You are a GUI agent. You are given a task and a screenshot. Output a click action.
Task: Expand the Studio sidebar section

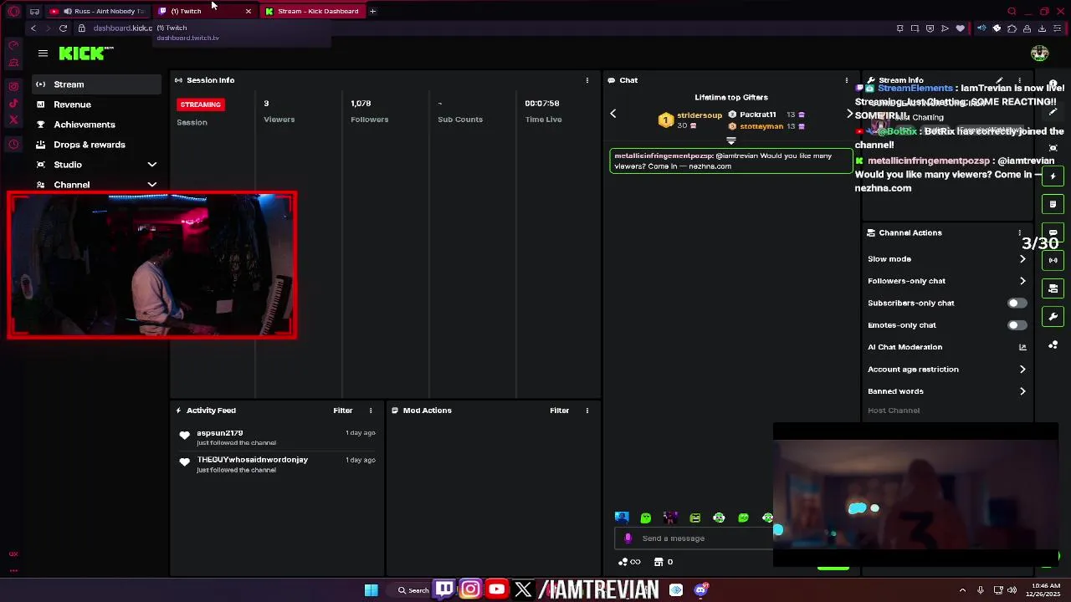coord(152,165)
